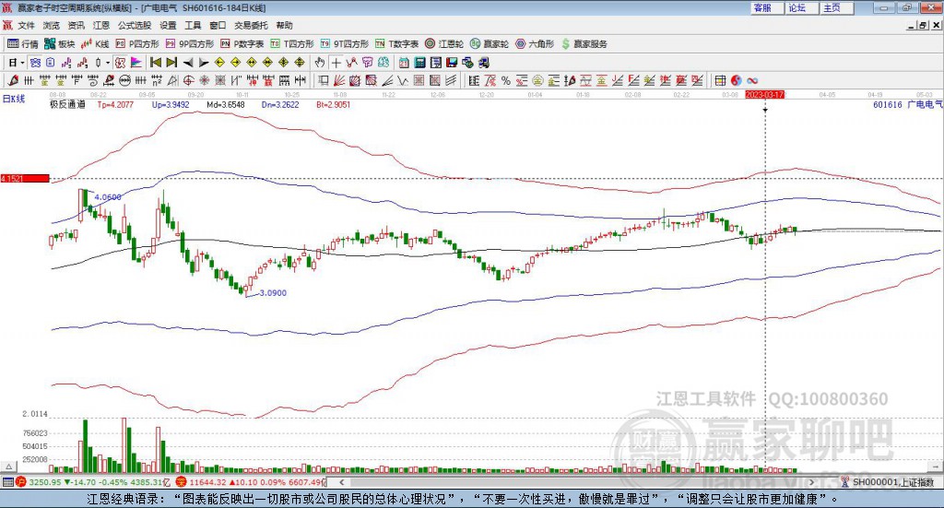Open the 帮助 menu

pos(284,25)
